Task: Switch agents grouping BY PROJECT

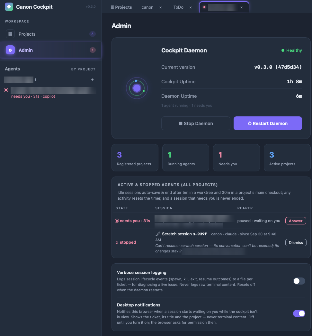Action: point(83,69)
